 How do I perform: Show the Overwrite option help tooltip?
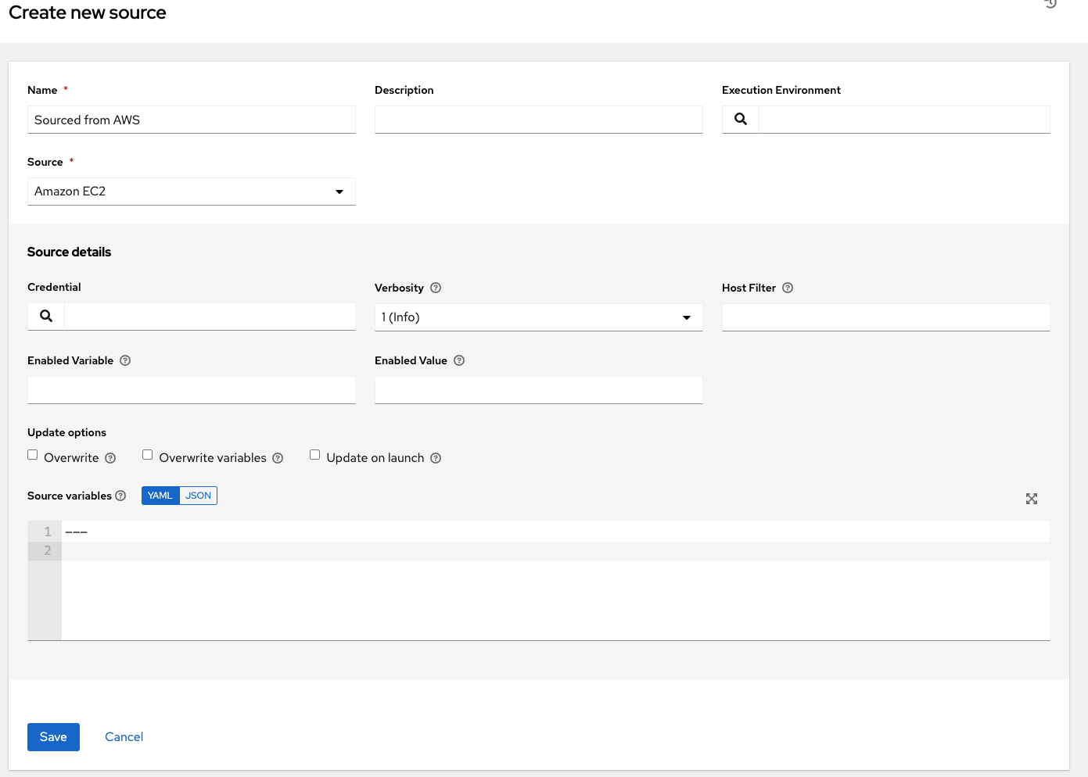coord(110,458)
